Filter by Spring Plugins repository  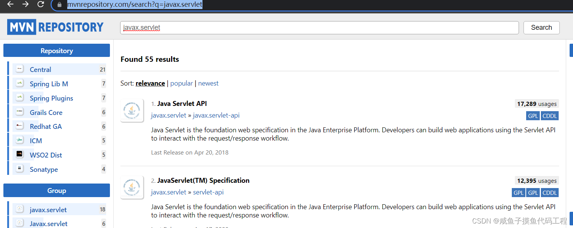pos(51,98)
